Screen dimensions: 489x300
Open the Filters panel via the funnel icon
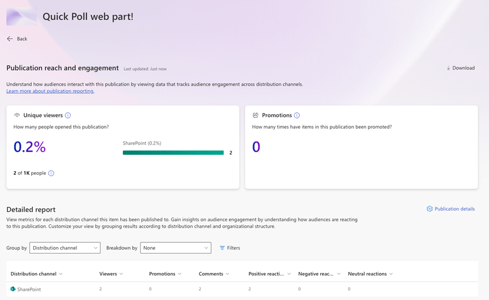221,248
